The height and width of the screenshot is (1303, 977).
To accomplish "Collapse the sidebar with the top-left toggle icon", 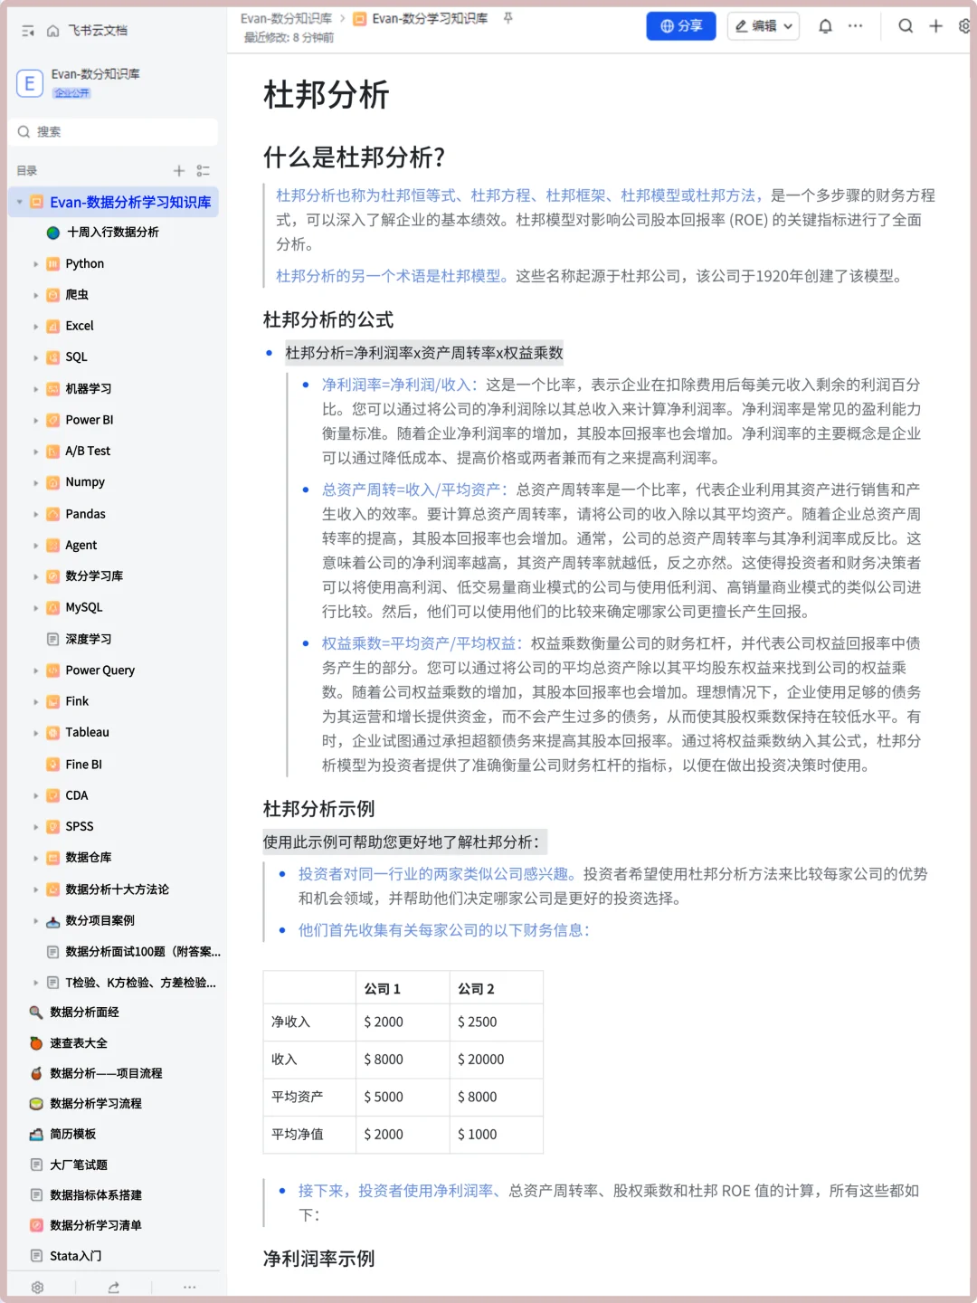I will pos(27,31).
